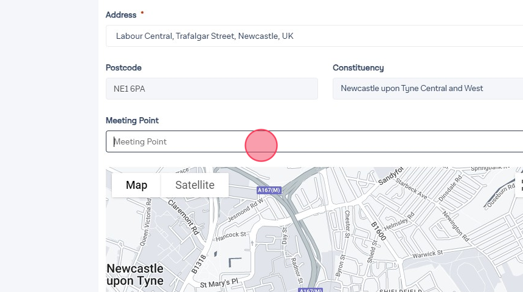Image resolution: width=523 pixels, height=292 pixels.
Task: Click the Postcode field showing NE1 6PA
Action: [211, 89]
